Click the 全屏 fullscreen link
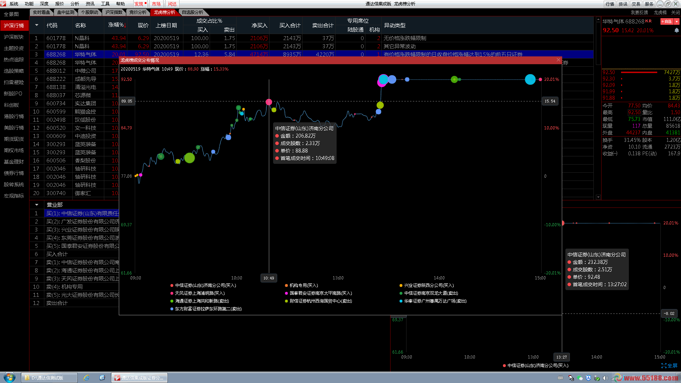Screen dimensions: 681x383 coord(669,366)
